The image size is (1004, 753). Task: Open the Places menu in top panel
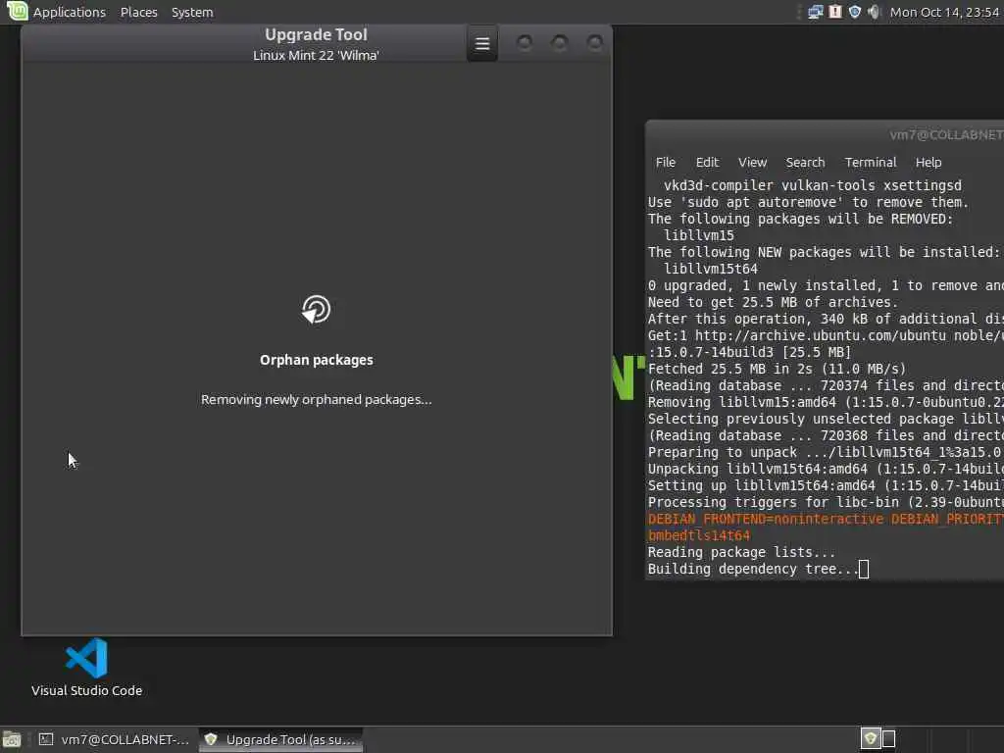click(139, 12)
